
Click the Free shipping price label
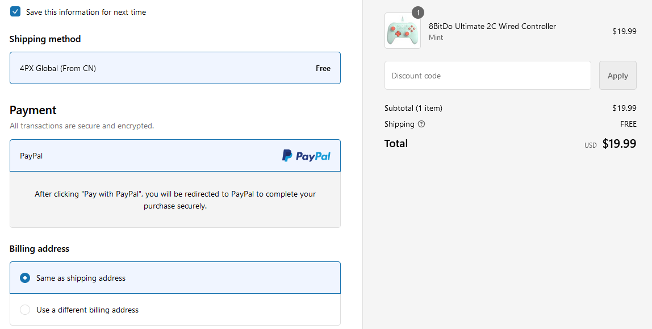(323, 68)
